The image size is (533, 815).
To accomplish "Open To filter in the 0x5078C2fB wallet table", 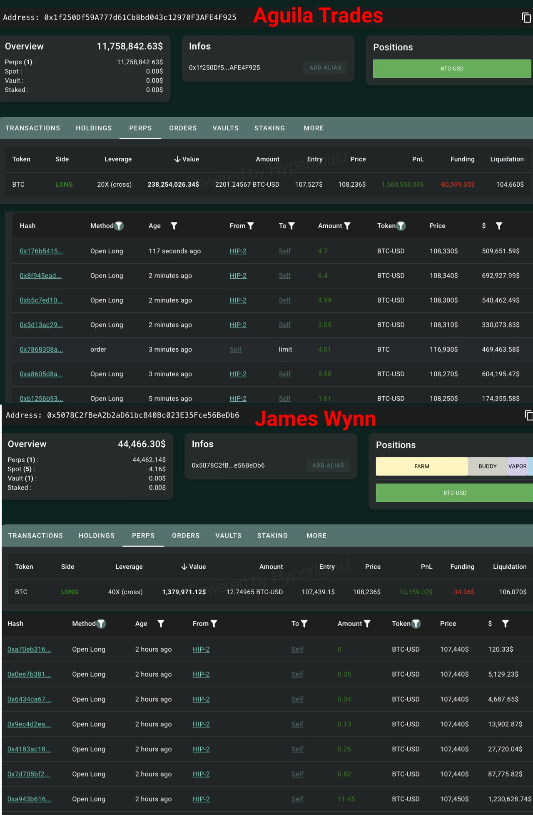I will [304, 624].
